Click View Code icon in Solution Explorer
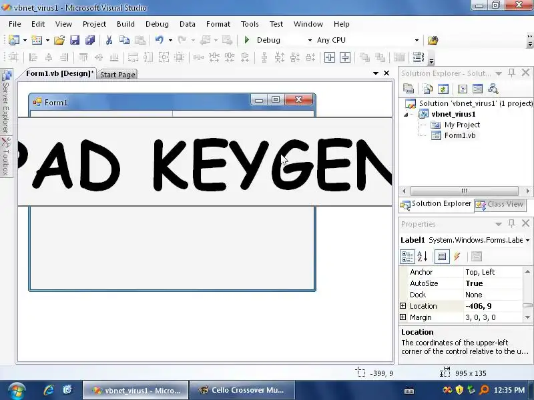 click(462, 89)
